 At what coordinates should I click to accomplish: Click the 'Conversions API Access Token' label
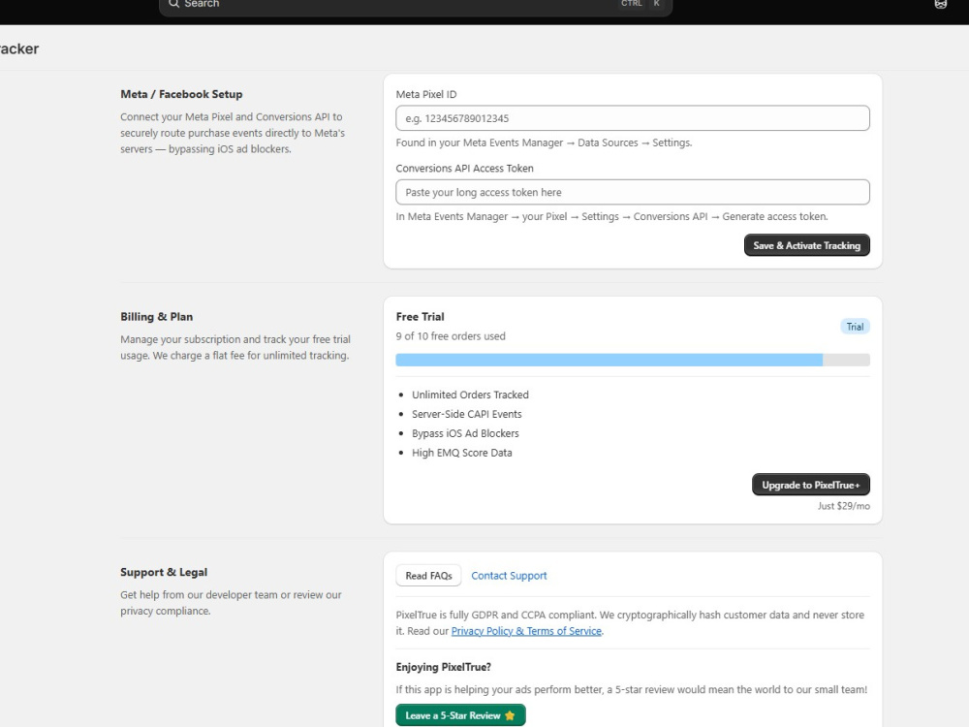464,168
